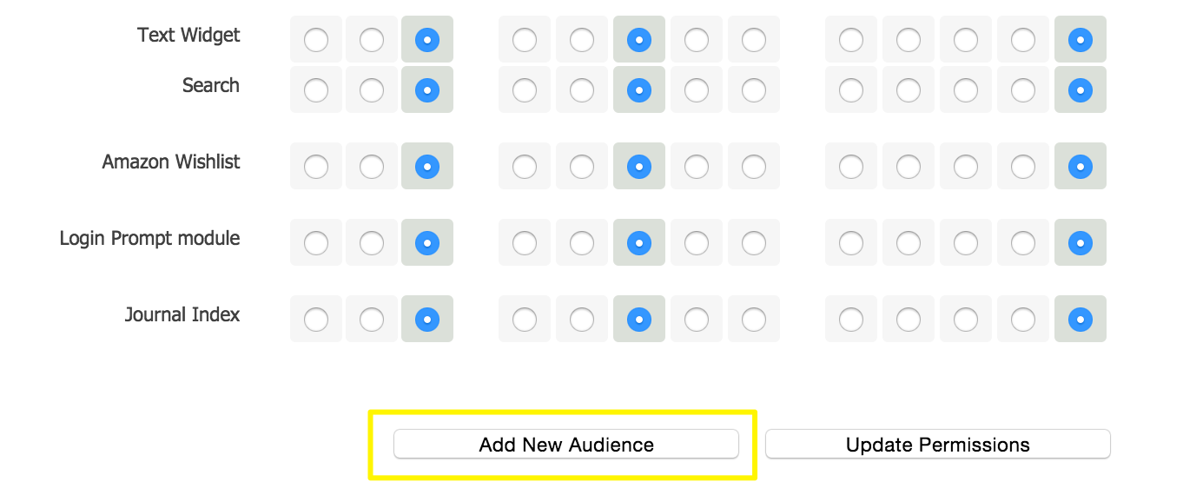Viewport: 1183px width, 495px height.
Task: Select first radio in Text Widget's left group
Action: click(316, 39)
